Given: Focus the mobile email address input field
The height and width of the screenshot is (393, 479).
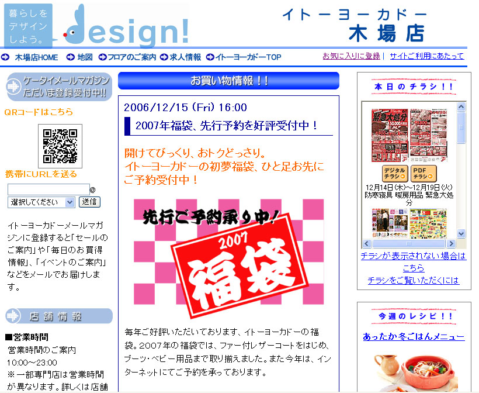Looking at the screenshot, I should point(48,189).
